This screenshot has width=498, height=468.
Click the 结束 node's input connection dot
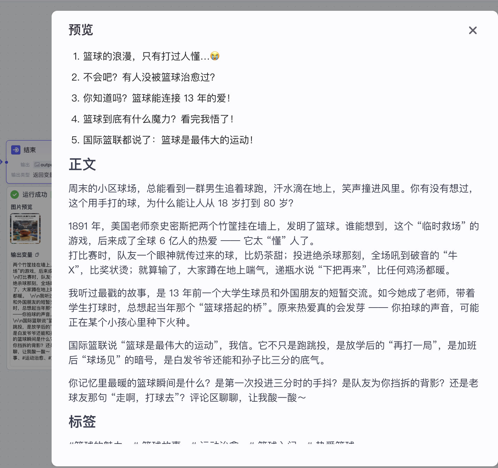coord(6,162)
